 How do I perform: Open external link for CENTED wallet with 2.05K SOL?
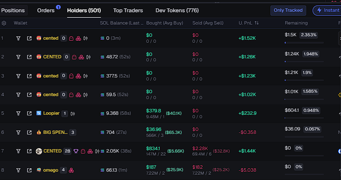click(x=29, y=151)
